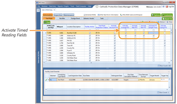The width and height of the screenshot is (177, 104).
Task: Click the Test Point Protection Criteria header
Action: click(102, 27)
